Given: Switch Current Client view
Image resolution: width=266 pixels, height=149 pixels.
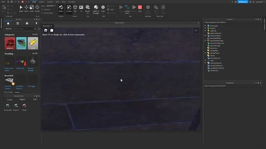Looking at the screenshot, I should (127, 9).
